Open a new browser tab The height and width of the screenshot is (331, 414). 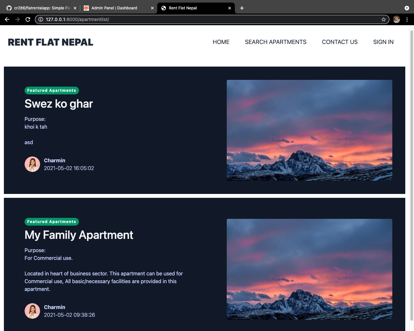[242, 8]
